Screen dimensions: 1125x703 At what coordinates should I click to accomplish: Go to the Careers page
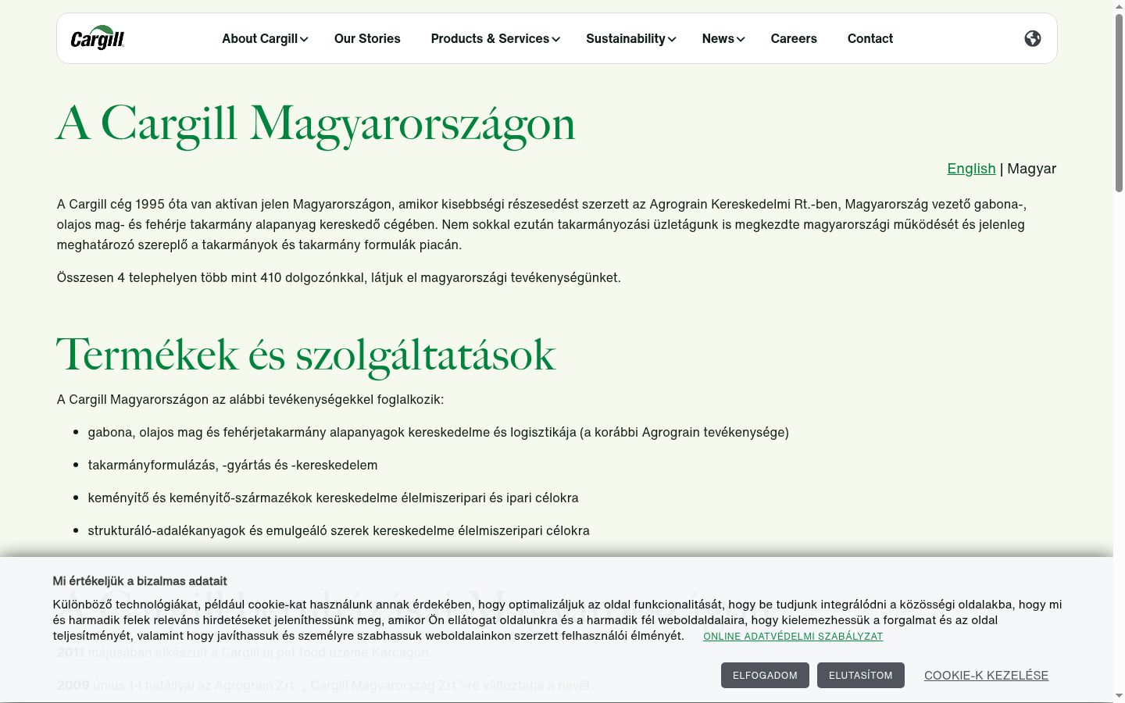click(794, 38)
